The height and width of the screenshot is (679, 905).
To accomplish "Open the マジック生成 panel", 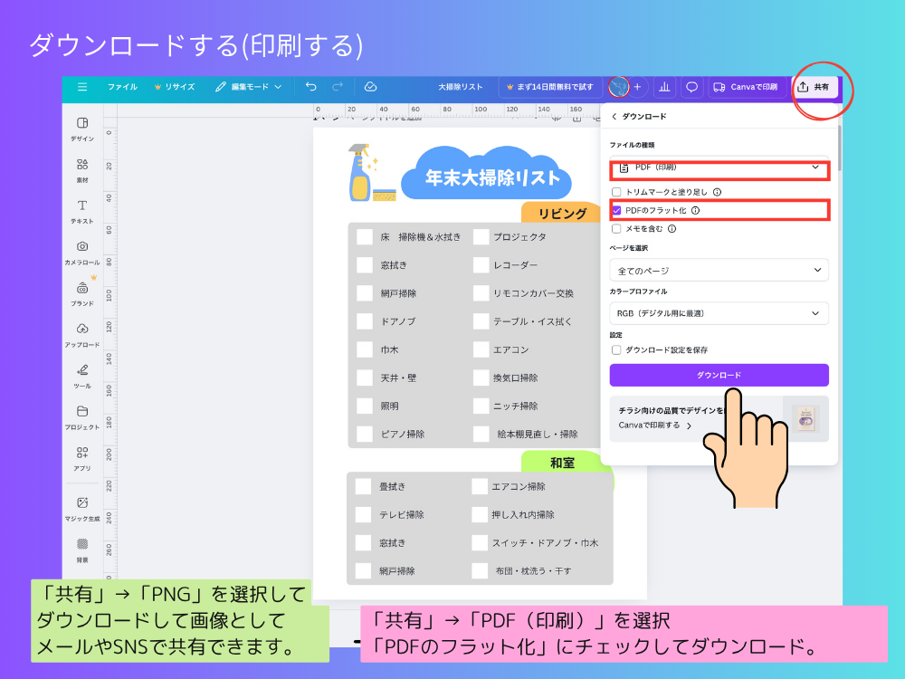I will pos(82,507).
